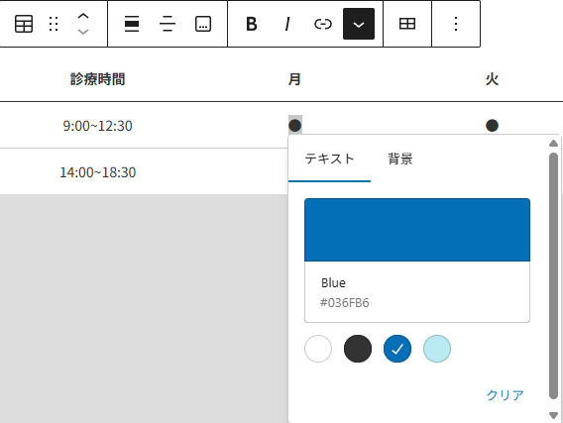Open the block alignment icon
This screenshot has height=423, width=563.
(x=132, y=24)
